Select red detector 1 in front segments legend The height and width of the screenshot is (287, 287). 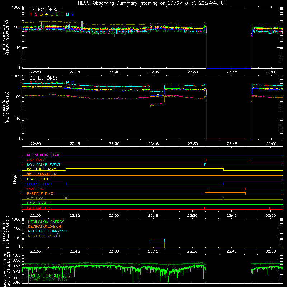(31, 14)
